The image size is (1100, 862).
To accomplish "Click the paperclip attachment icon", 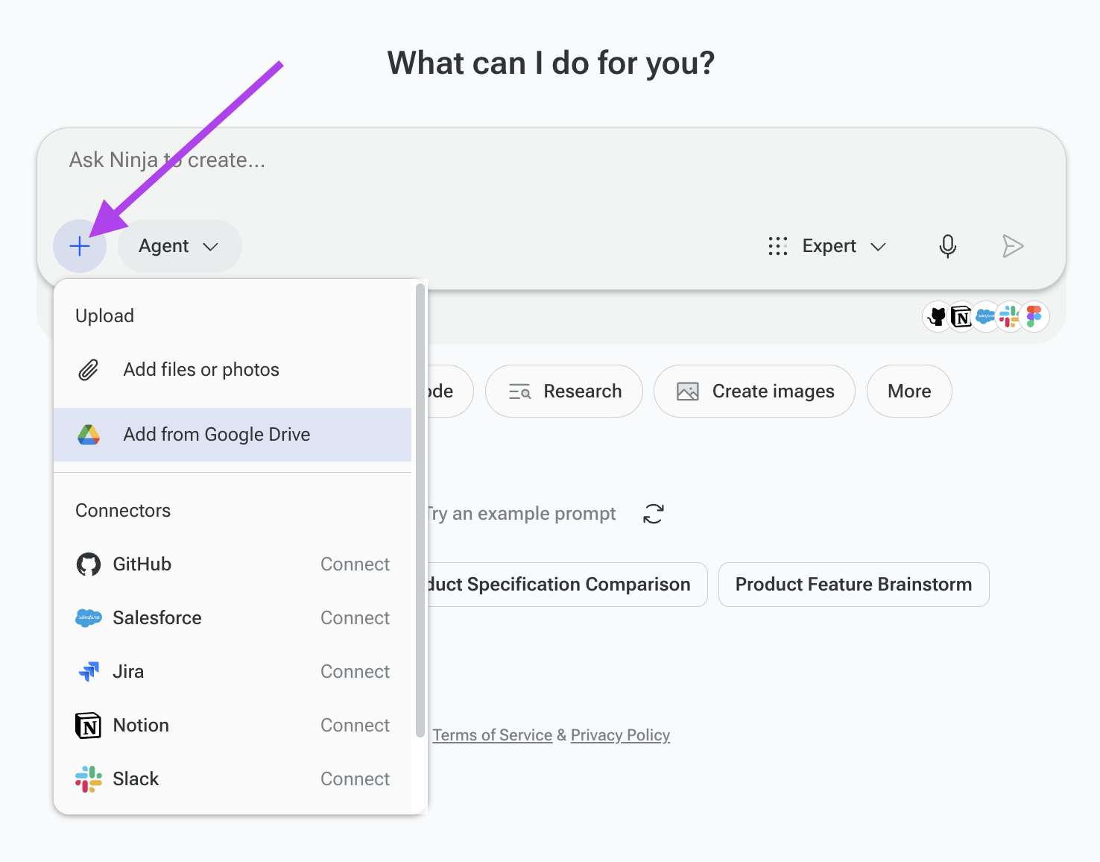I will point(89,370).
